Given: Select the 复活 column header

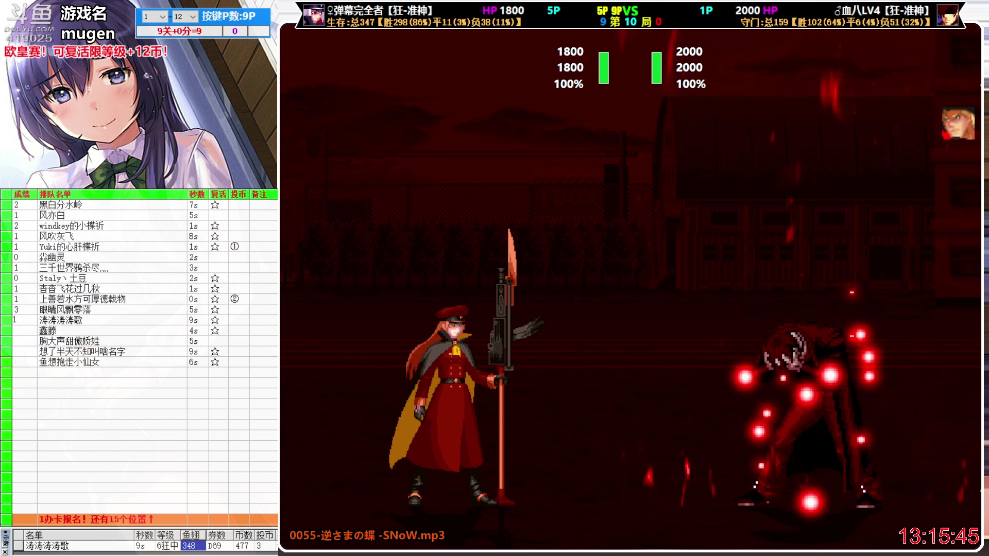Looking at the screenshot, I should tap(218, 194).
